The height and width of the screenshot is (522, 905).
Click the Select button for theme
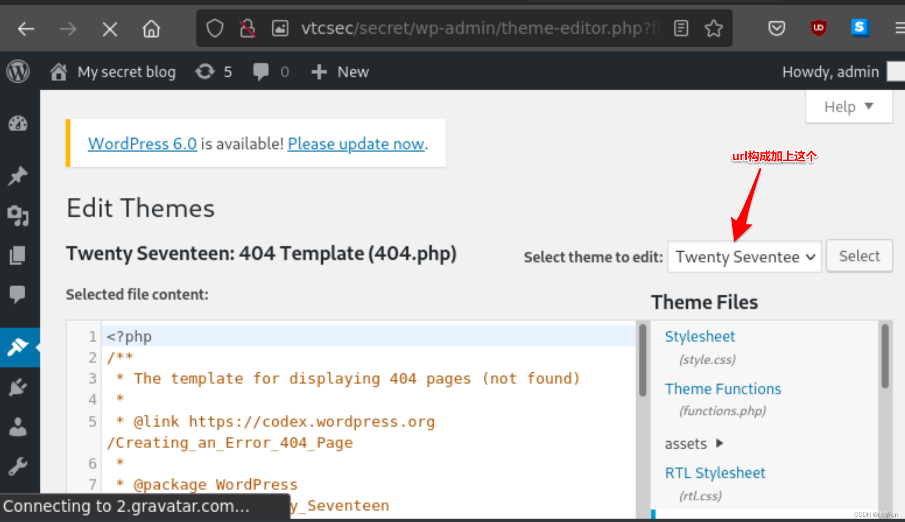point(860,255)
